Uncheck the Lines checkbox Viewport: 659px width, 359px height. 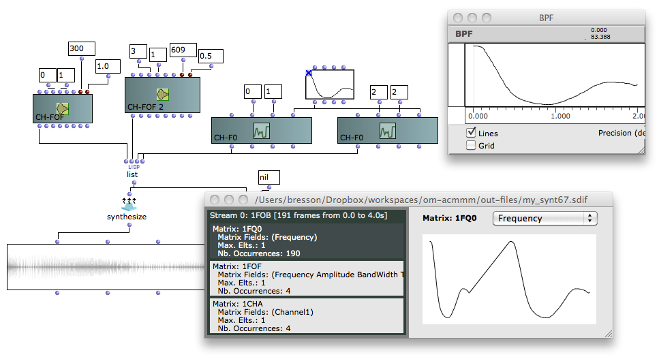pos(471,133)
